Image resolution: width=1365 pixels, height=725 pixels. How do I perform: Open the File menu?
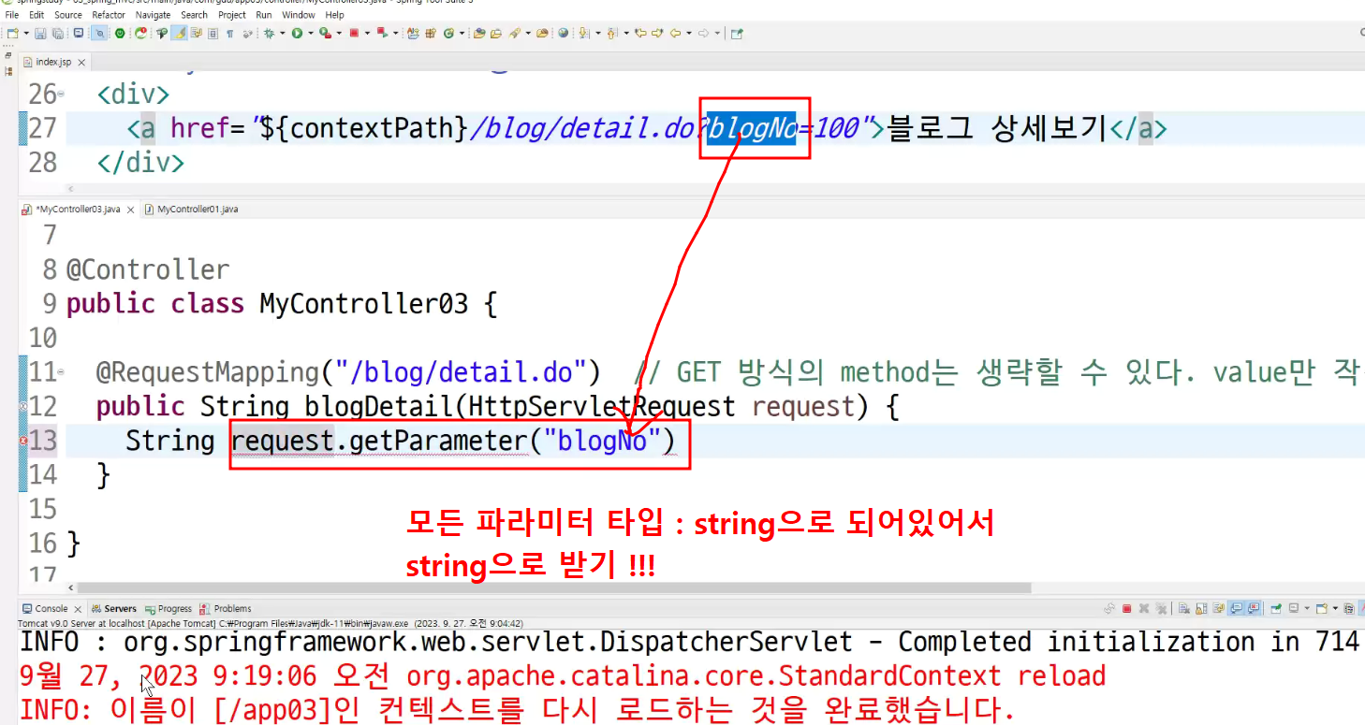click(11, 15)
